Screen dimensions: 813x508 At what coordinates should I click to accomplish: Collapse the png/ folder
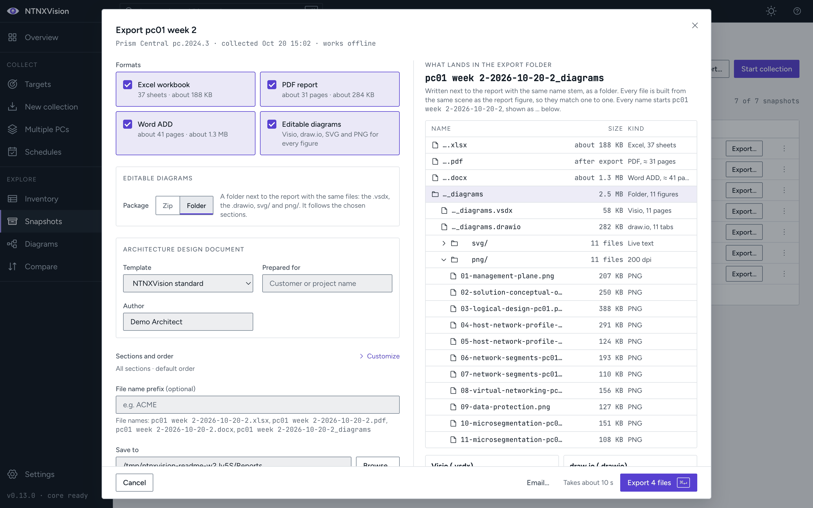click(x=443, y=260)
